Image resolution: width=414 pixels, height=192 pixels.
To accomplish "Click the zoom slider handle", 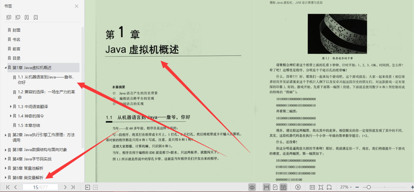I will [368, 187].
